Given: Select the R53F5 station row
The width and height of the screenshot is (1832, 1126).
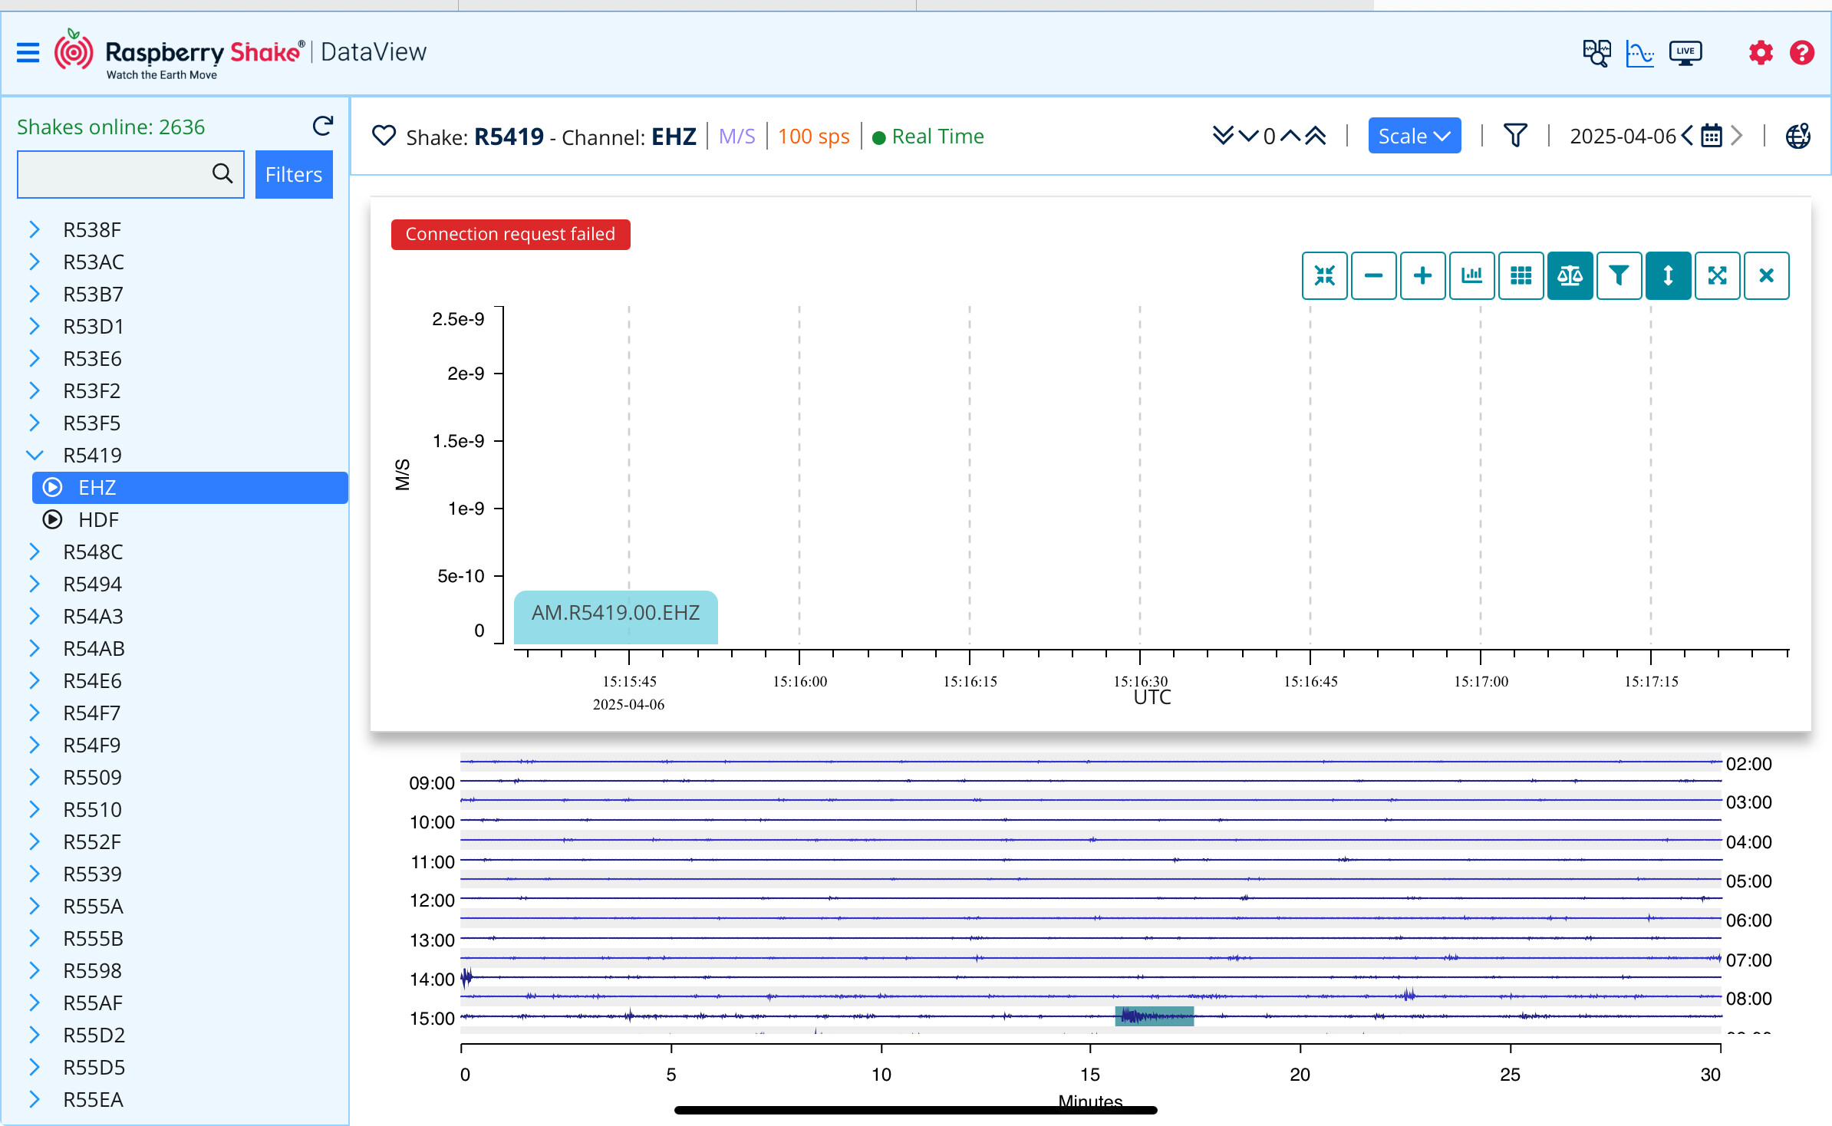Looking at the screenshot, I should [x=183, y=423].
